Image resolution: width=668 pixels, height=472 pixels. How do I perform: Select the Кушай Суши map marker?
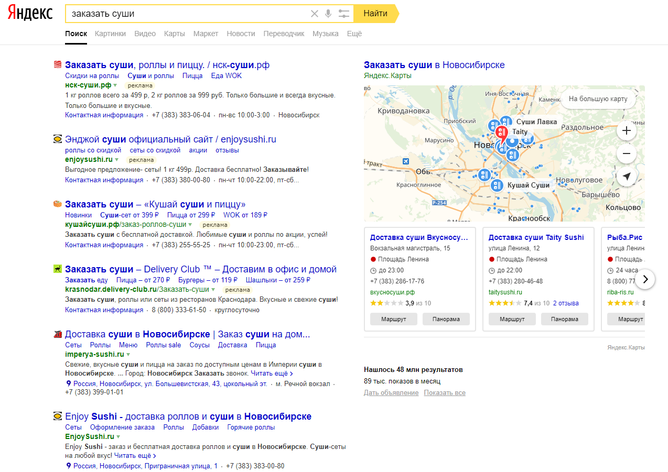click(497, 185)
